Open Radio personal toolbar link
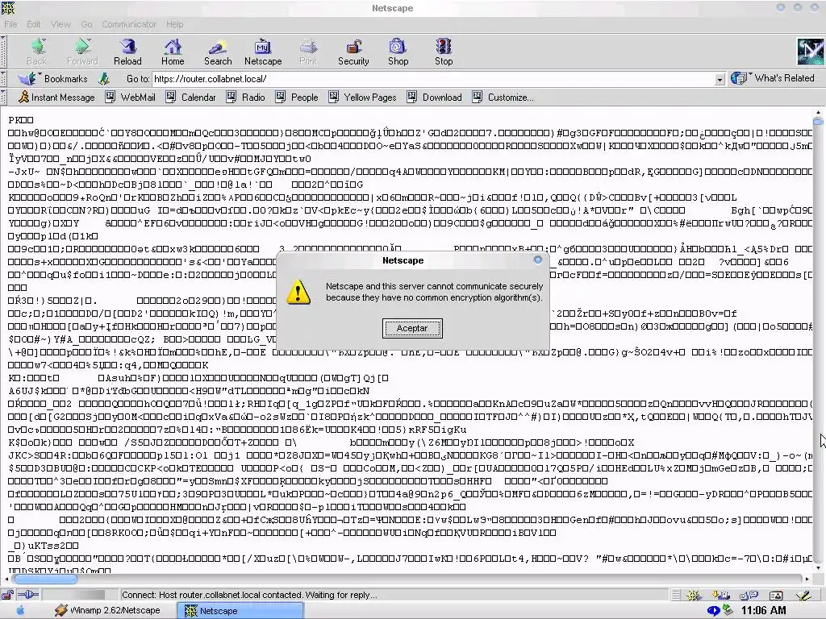 point(245,98)
